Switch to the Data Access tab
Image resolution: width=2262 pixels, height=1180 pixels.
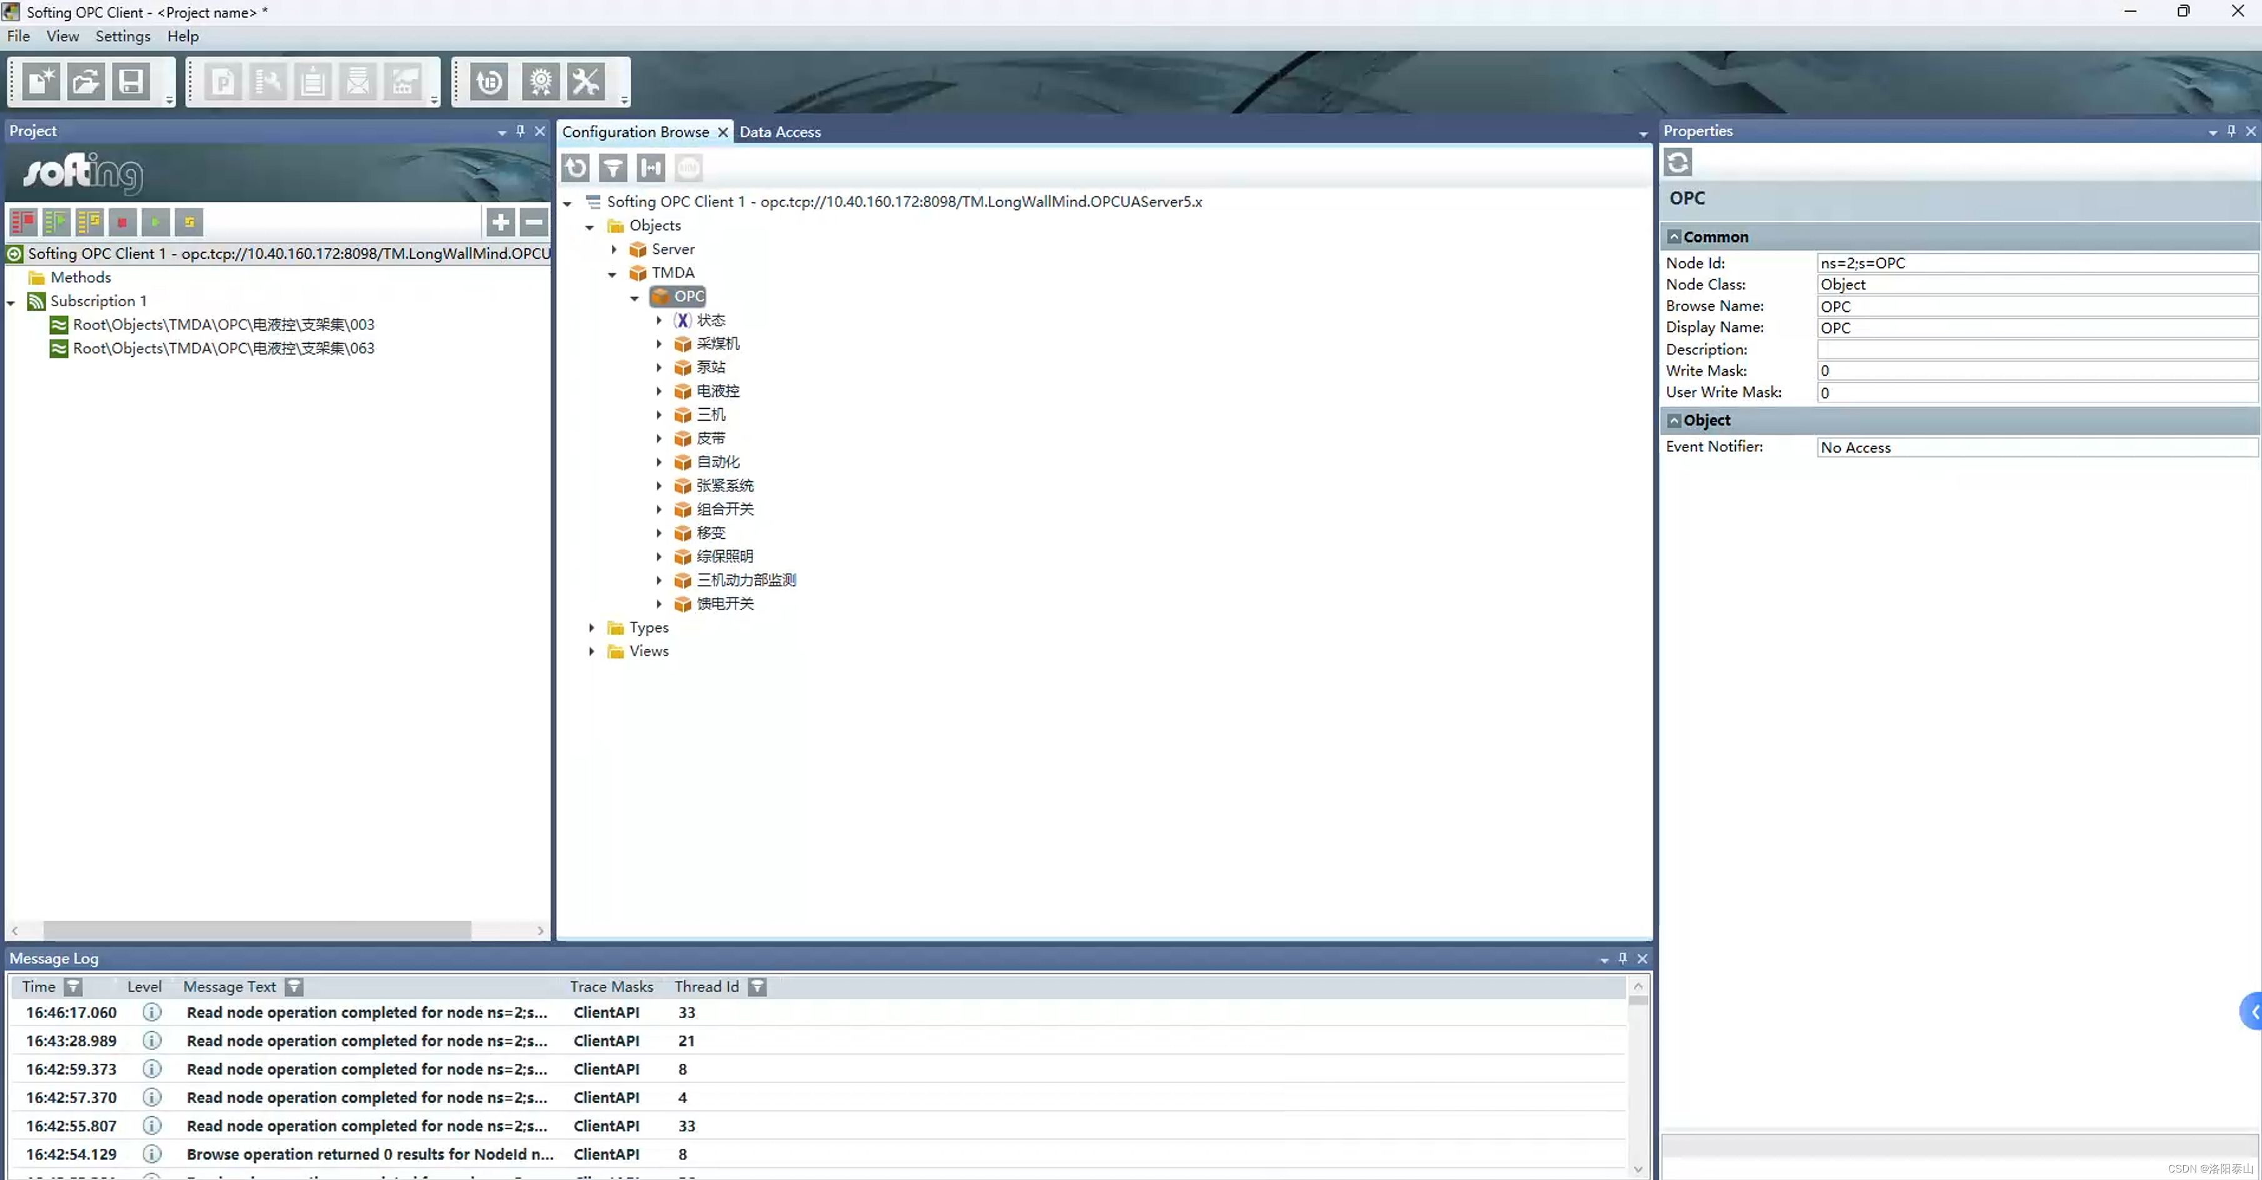tap(780, 132)
